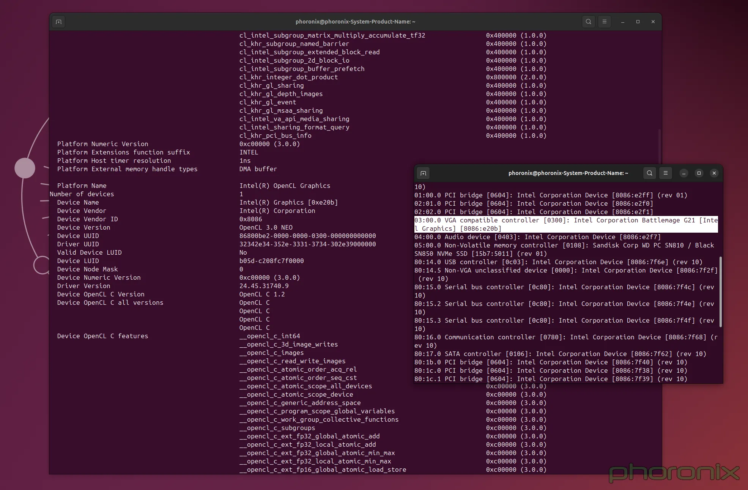Image resolution: width=748 pixels, height=490 pixels.
Task: Open search in the clinfo terminal window
Action: coord(588,22)
